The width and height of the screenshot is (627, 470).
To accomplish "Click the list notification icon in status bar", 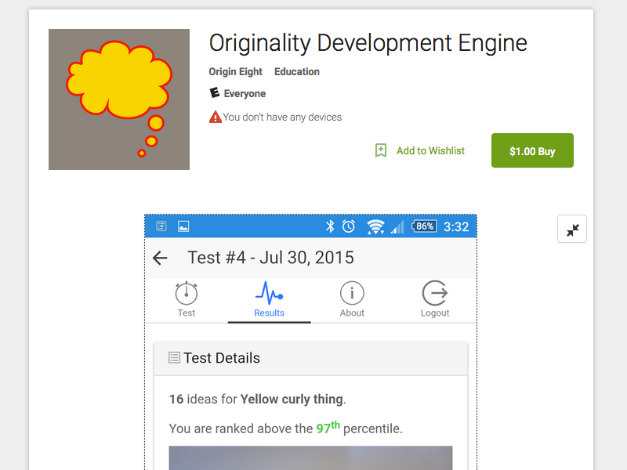I will click(161, 226).
